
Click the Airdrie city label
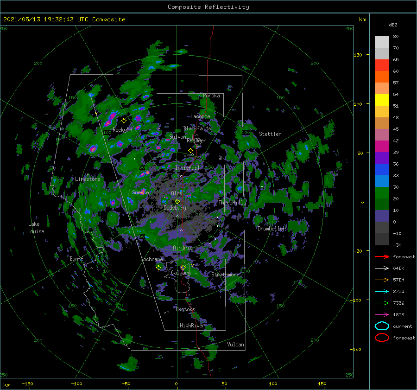point(183,248)
